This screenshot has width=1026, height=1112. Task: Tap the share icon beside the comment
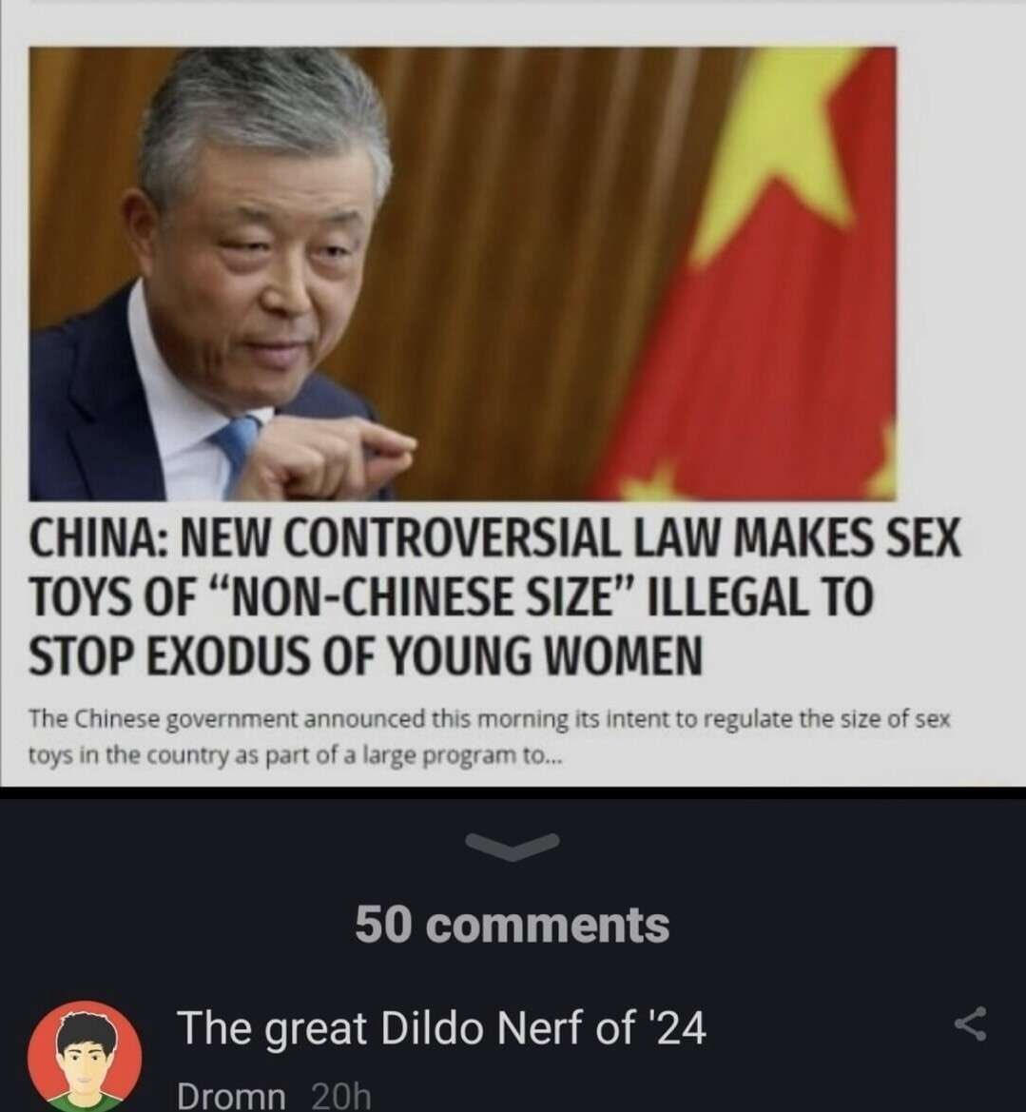[971, 1024]
